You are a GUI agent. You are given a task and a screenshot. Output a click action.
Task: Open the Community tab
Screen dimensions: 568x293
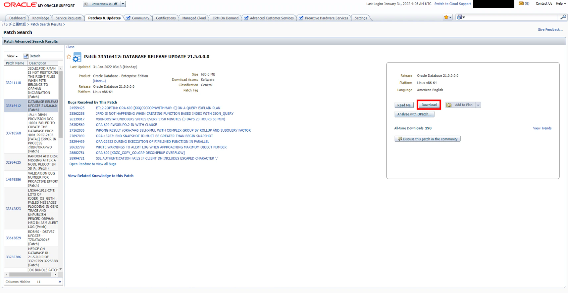tap(138, 18)
